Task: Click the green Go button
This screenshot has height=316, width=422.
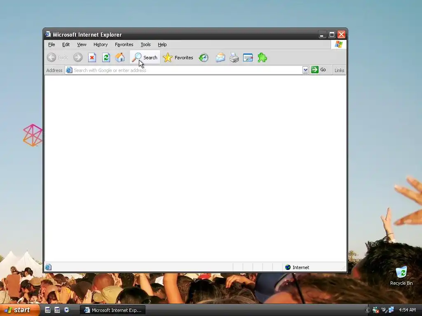Action: click(x=319, y=70)
